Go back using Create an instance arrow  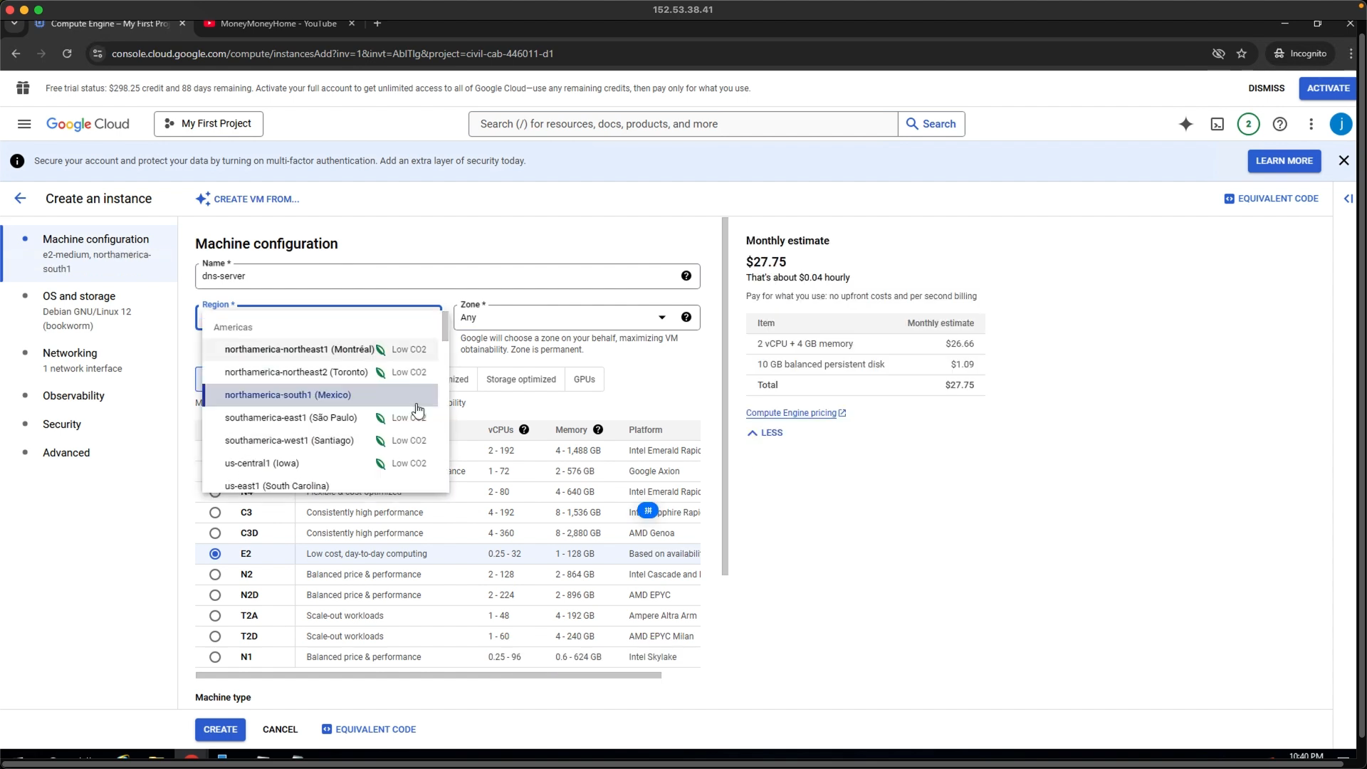[x=20, y=199]
